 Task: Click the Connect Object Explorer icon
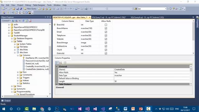click(13, 21)
